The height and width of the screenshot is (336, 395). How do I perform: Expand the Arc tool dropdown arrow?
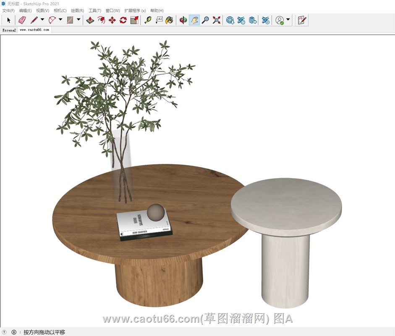click(x=60, y=20)
